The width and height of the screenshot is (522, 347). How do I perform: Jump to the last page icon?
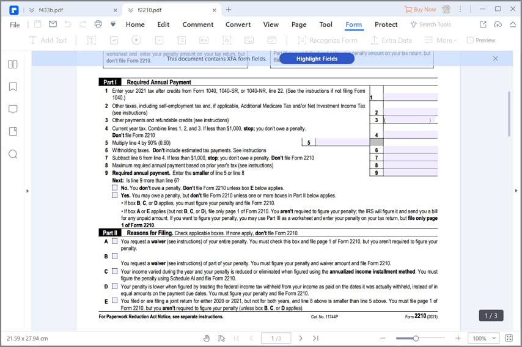pos(315,338)
